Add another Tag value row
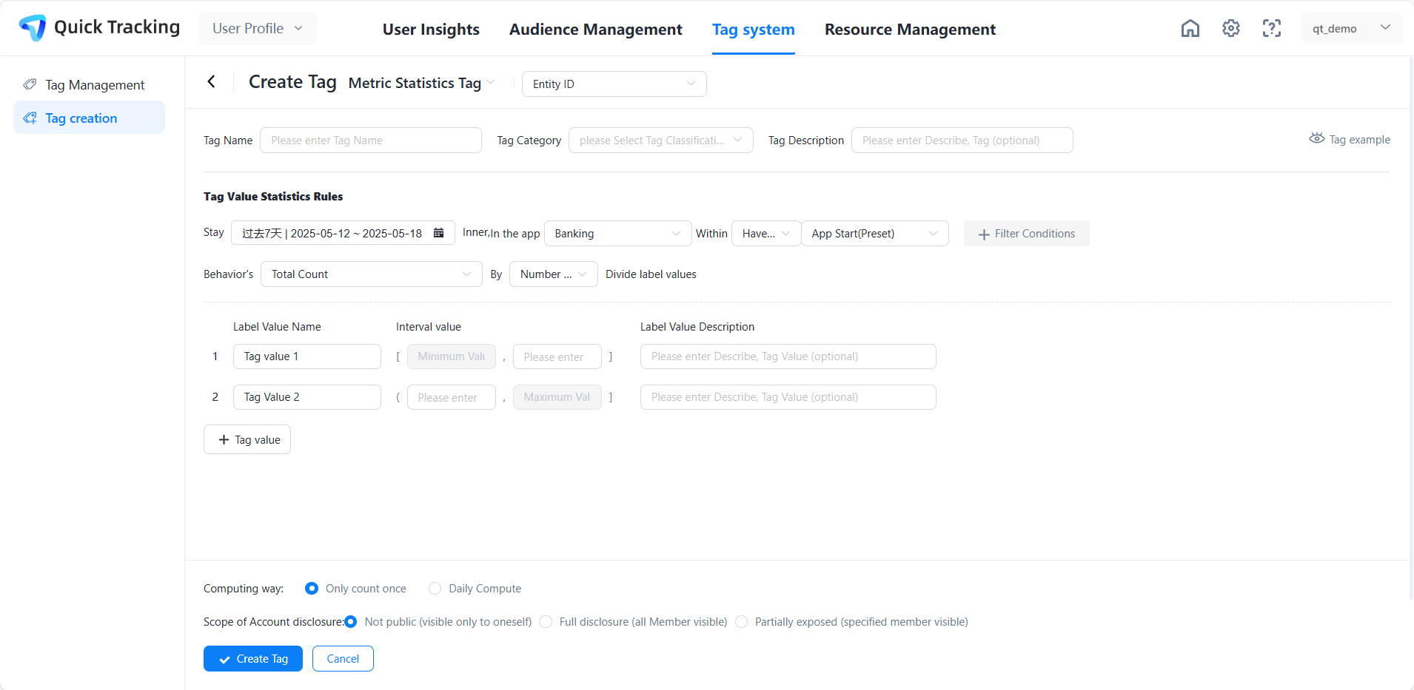Viewport: 1414px width, 690px height. coord(247,439)
